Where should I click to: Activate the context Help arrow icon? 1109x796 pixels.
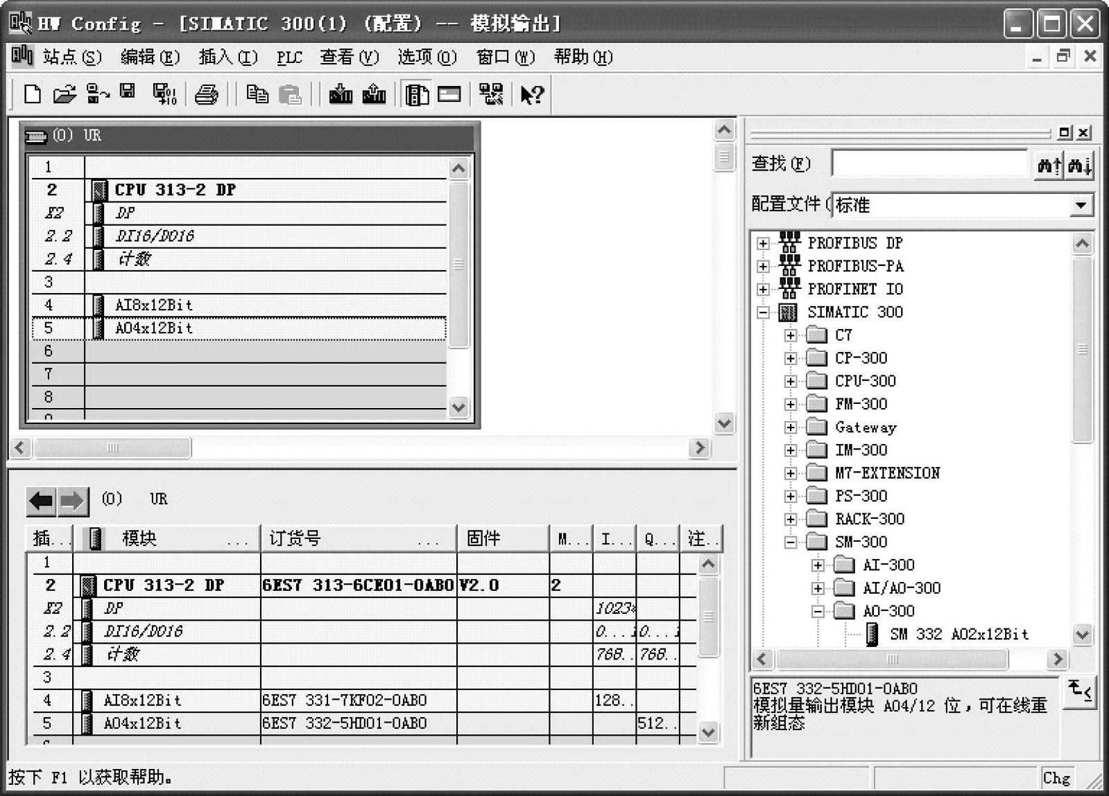tap(532, 94)
